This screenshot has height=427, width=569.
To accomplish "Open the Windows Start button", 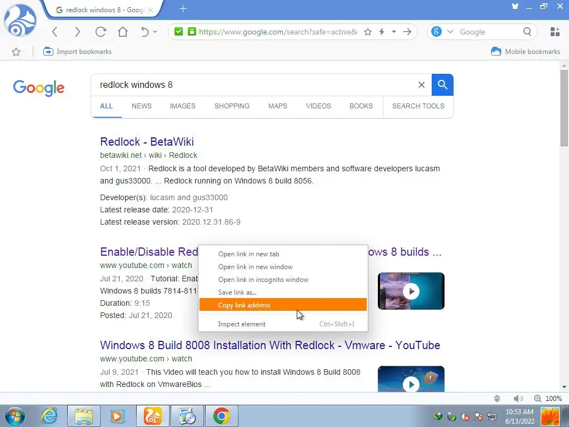I will [x=15, y=416].
